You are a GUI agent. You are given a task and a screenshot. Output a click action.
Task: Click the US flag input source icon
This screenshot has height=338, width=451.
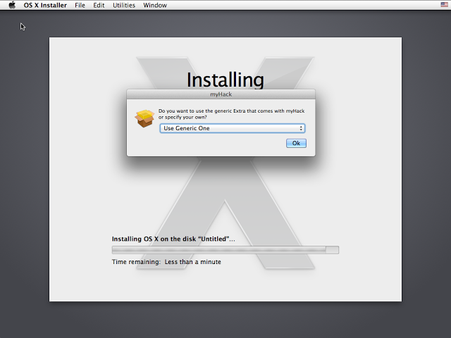[444, 5]
